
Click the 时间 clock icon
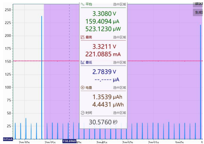point(83,113)
